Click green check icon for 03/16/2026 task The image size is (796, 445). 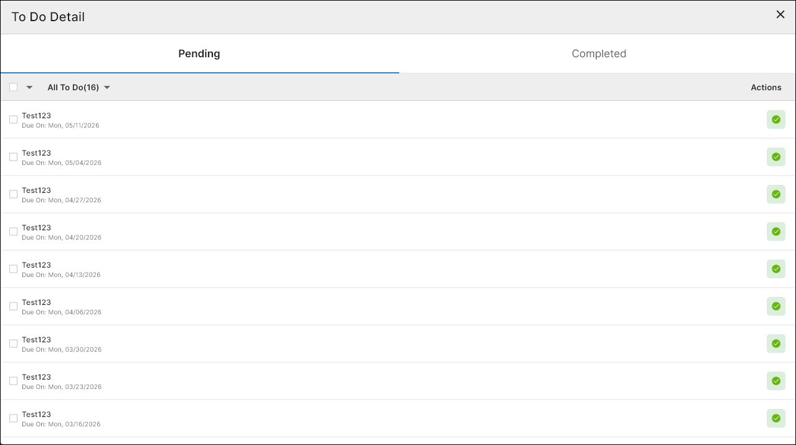point(775,418)
